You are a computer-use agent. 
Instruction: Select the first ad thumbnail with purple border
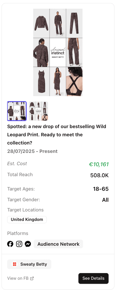point(17,111)
